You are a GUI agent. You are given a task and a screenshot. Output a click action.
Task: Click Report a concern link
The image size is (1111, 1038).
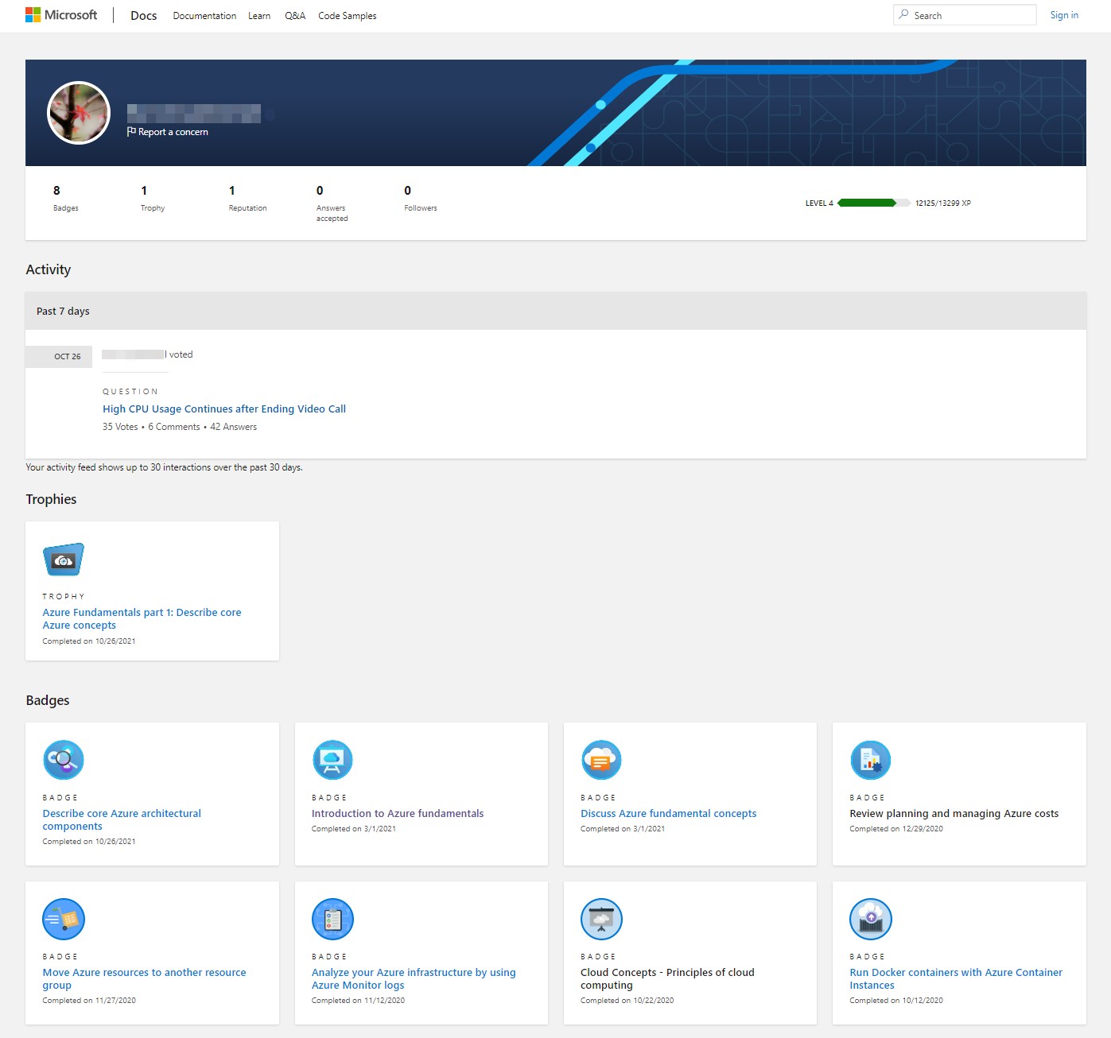coord(173,132)
